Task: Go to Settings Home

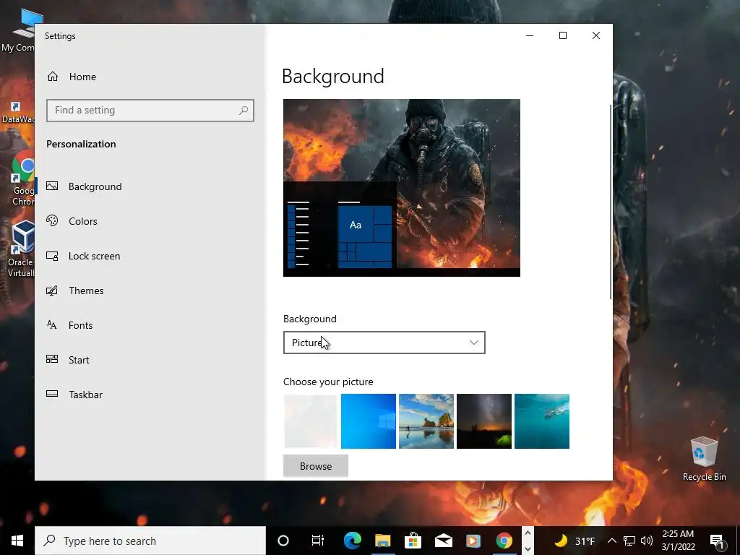Action: (150, 77)
